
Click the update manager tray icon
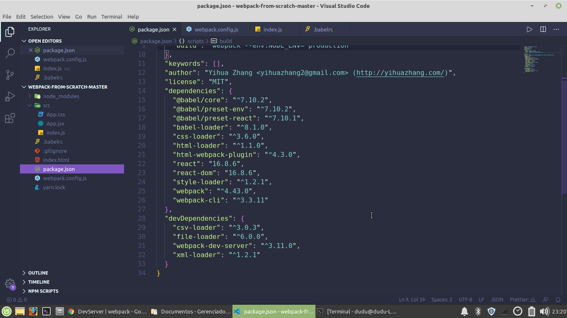pyautogui.click(x=518, y=311)
